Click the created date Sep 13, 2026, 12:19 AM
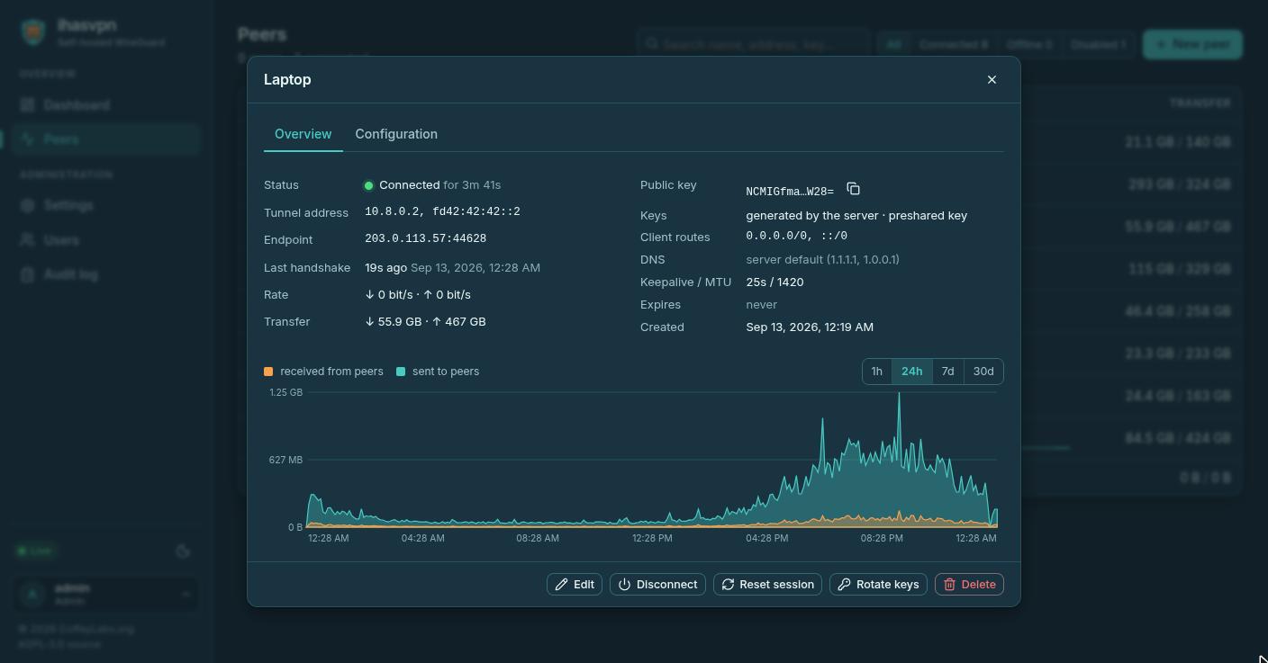Image resolution: width=1268 pixels, height=663 pixels. [810, 327]
